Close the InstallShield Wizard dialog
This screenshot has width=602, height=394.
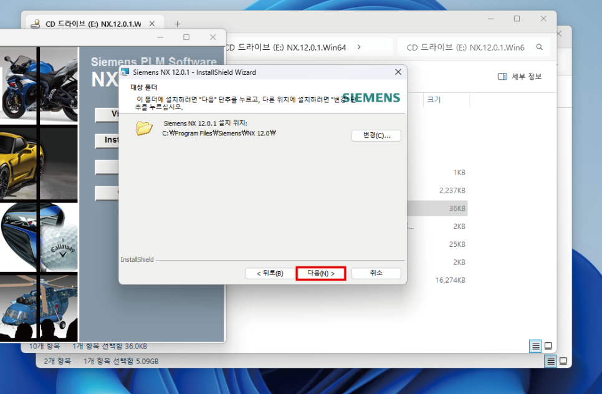[x=398, y=72]
